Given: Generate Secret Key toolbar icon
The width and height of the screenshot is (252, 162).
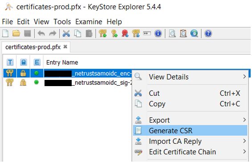Looking at the screenshot, I should pos(114,33).
